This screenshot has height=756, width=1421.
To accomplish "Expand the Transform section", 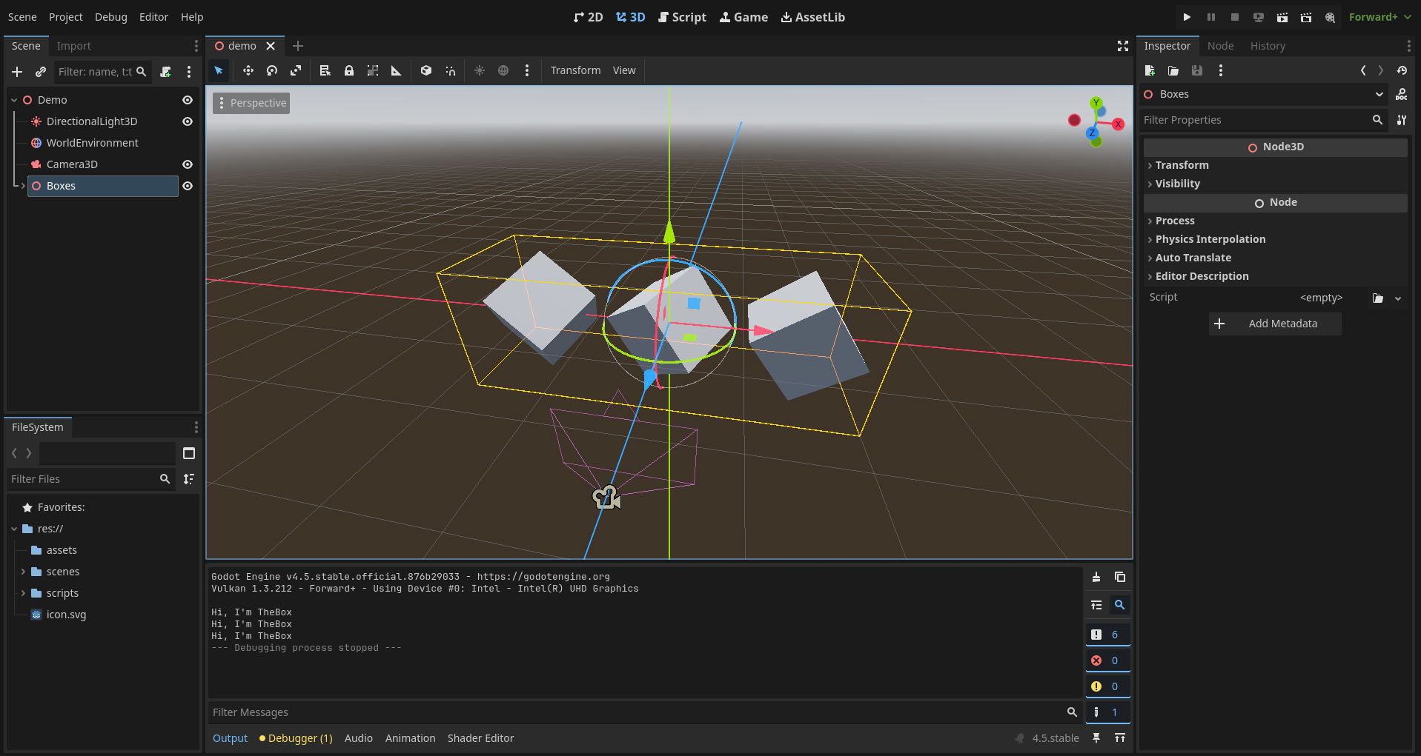I will point(1182,165).
